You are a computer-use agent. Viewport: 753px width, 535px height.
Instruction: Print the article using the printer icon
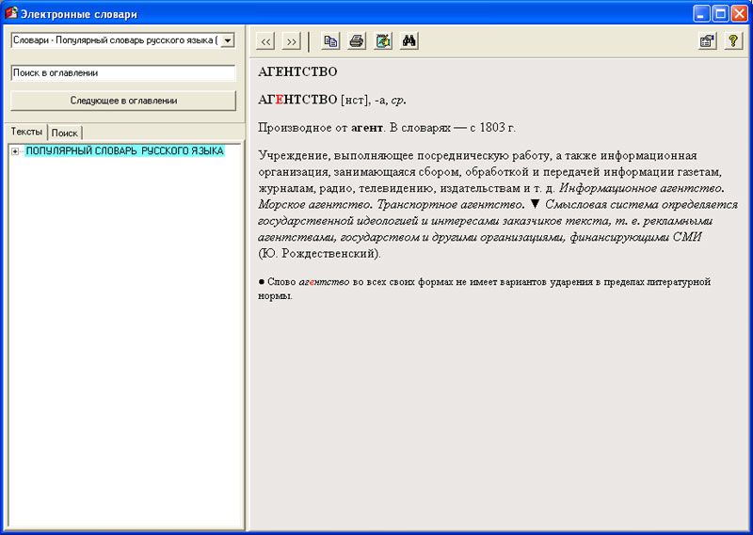[357, 41]
